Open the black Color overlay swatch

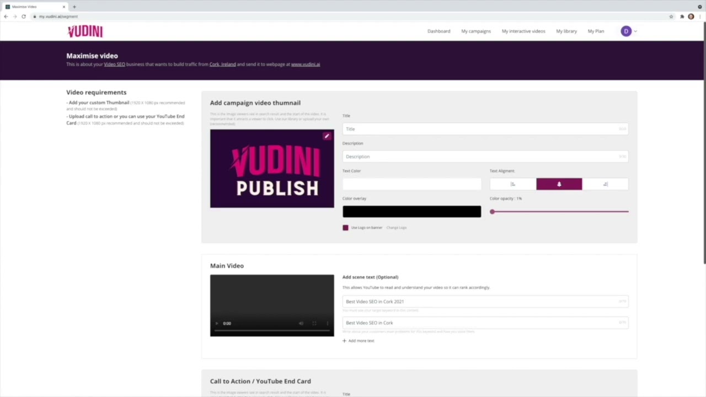pyautogui.click(x=411, y=212)
